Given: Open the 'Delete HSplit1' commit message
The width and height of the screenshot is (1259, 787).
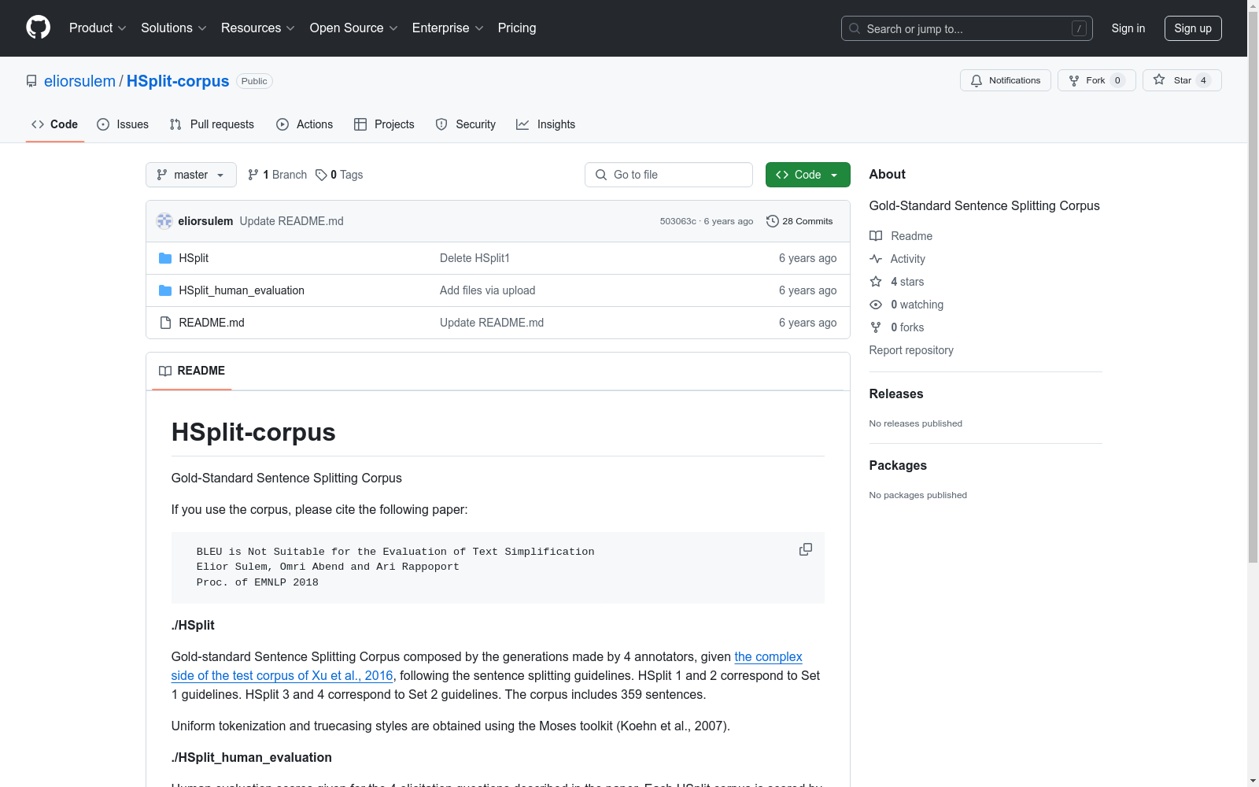Looking at the screenshot, I should [x=474, y=258].
